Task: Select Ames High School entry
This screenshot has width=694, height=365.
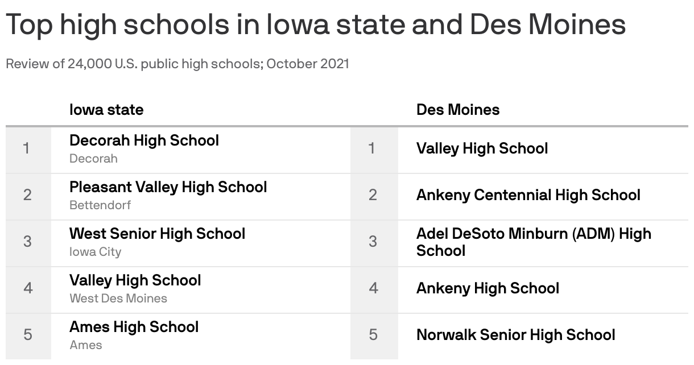Action: [134, 327]
